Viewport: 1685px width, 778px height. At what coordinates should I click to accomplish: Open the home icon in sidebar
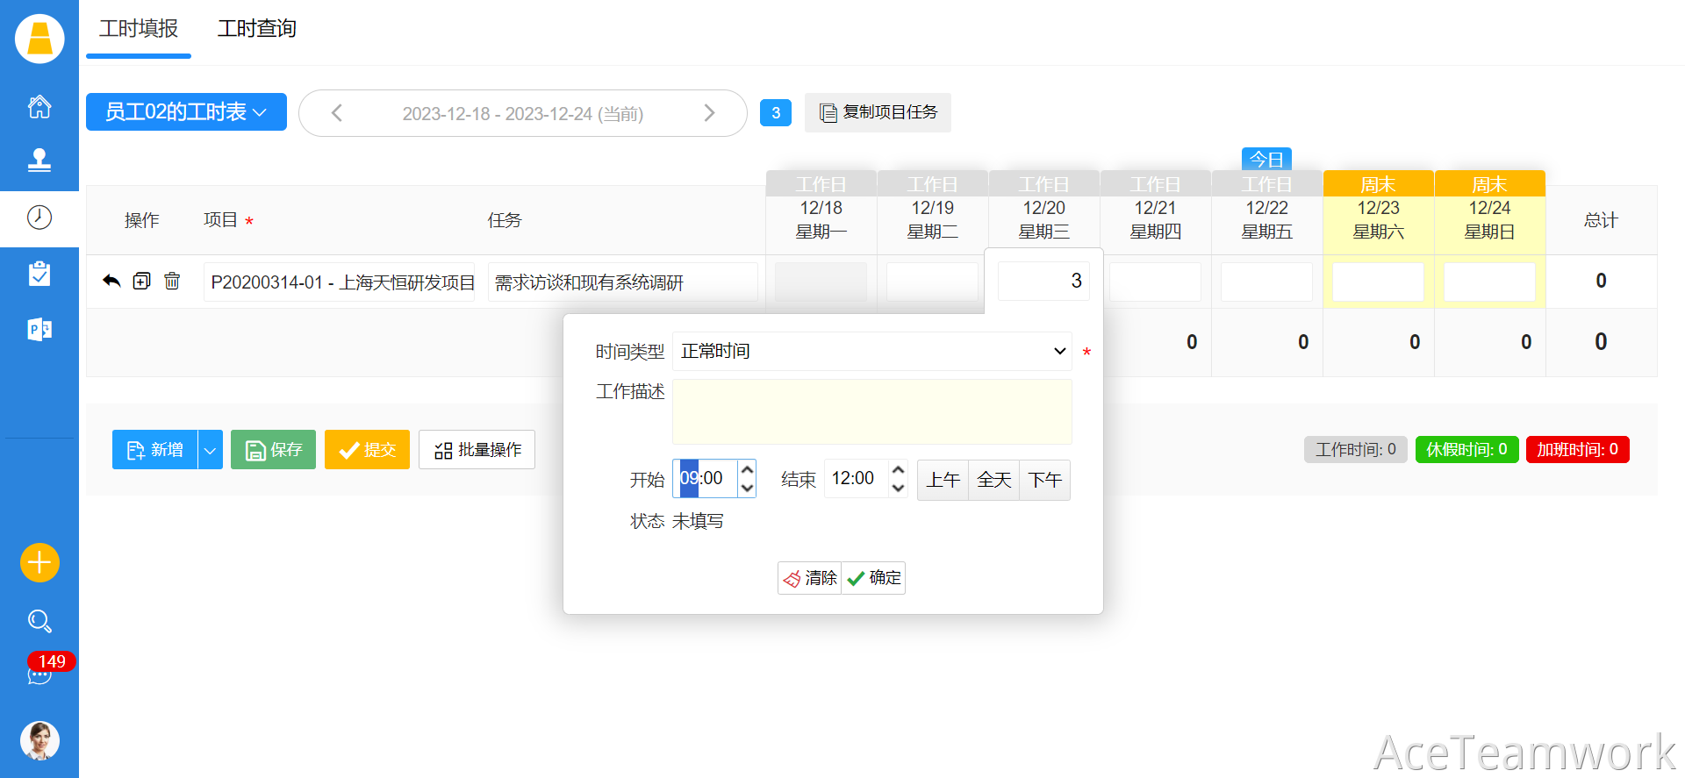coord(39,107)
